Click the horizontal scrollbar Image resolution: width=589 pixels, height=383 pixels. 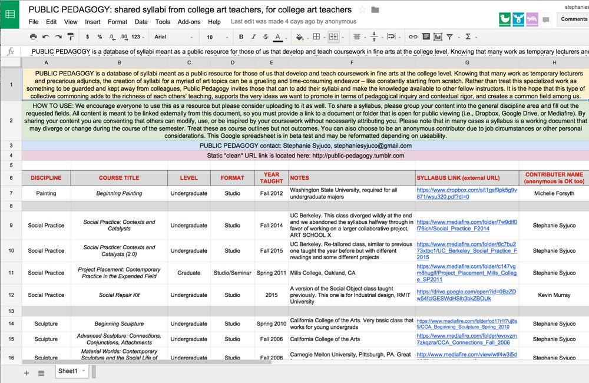[x=147, y=362]
